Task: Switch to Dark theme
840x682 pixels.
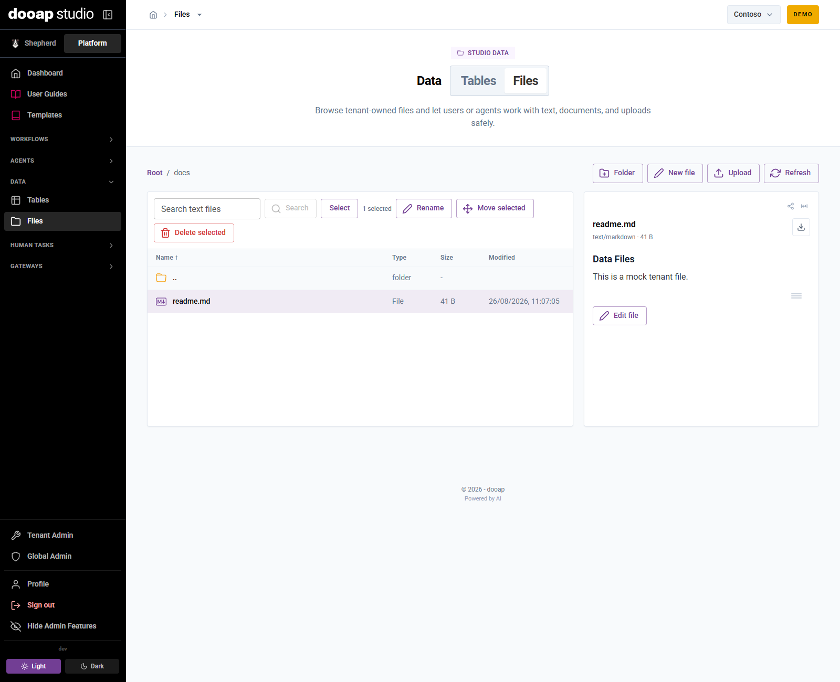Action: click(x=92, y=666)
